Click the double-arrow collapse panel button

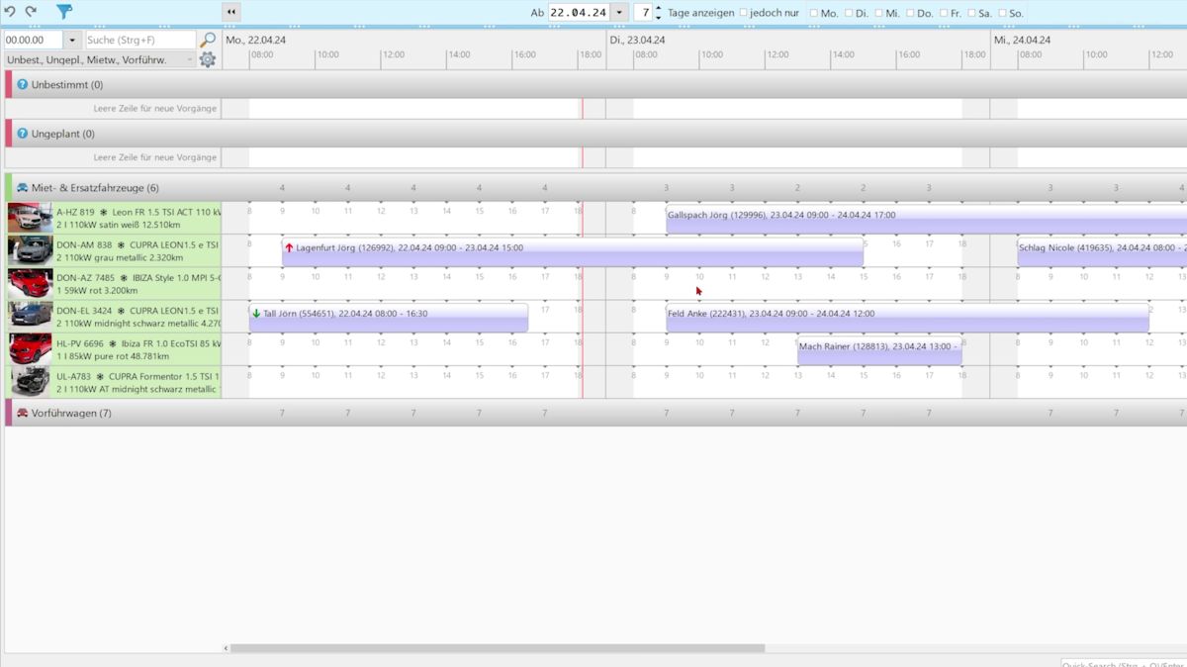230,12
